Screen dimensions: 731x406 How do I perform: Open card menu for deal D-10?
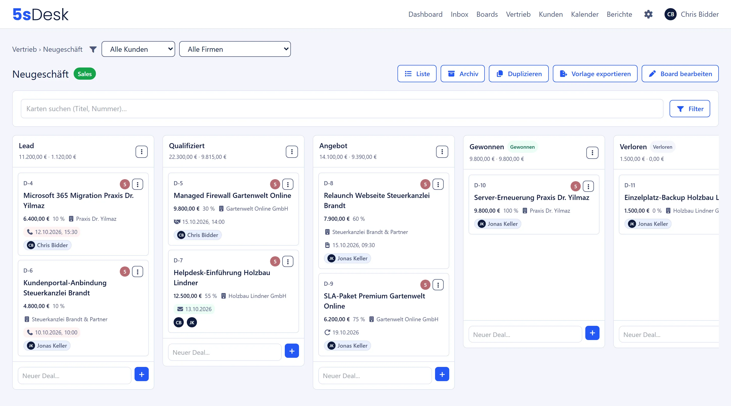588,187
